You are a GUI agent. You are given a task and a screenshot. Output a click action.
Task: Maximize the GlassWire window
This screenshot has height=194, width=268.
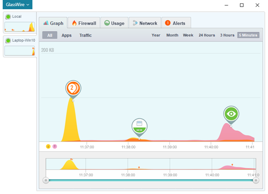click(x=242, y=5)
